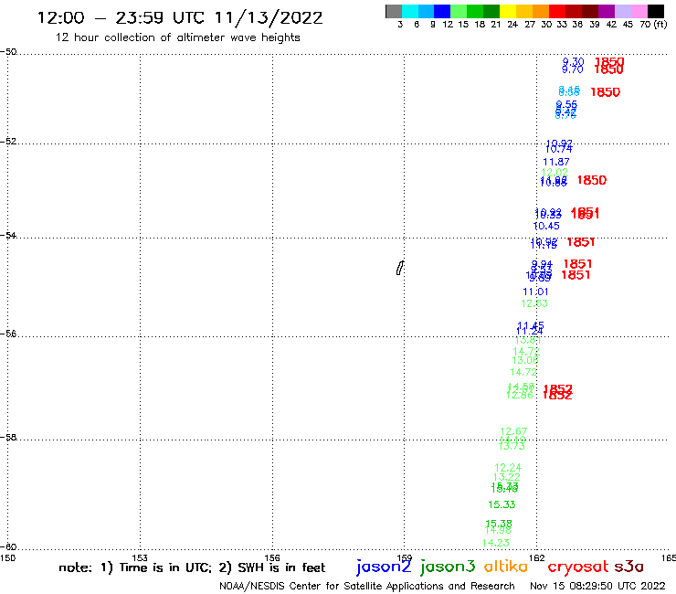Click the '70 (ft)' legend label

[x=653, y=24]
